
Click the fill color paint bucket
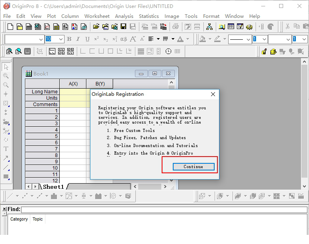tap(203, 39)
